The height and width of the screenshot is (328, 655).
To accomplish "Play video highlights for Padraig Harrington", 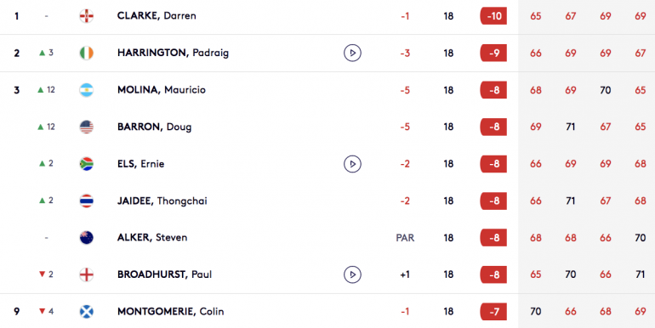I will 352,53.
